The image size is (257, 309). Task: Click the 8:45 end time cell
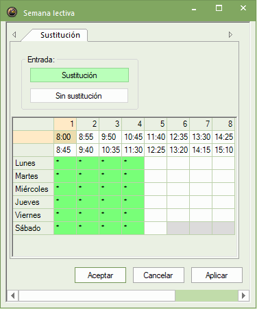(x=65, y=150)
